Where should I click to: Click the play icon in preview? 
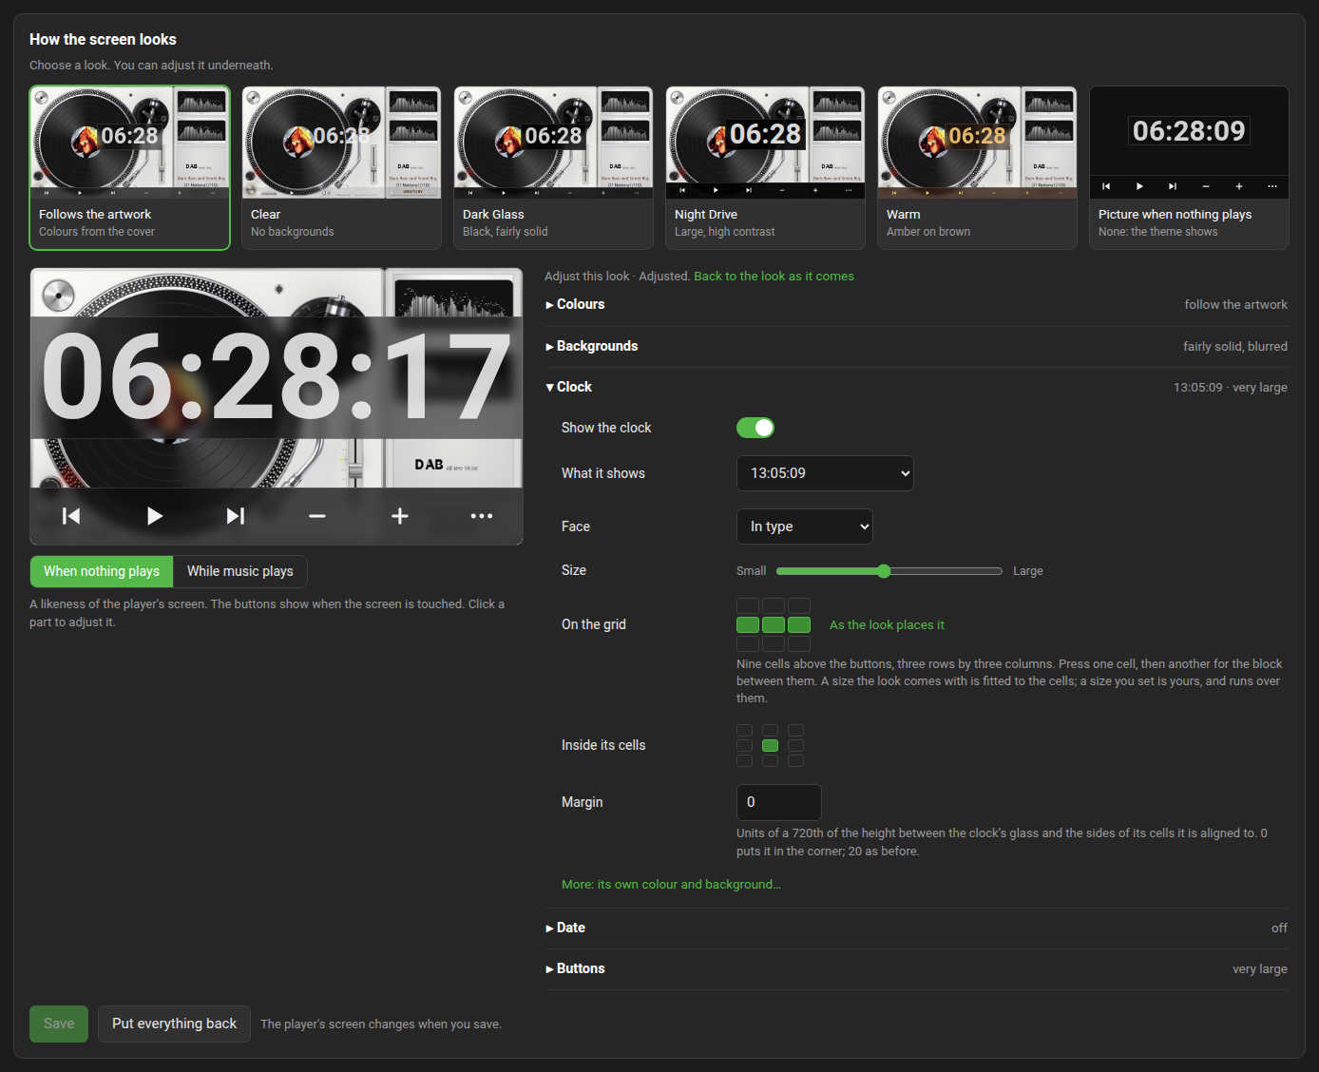click(154, 516)
